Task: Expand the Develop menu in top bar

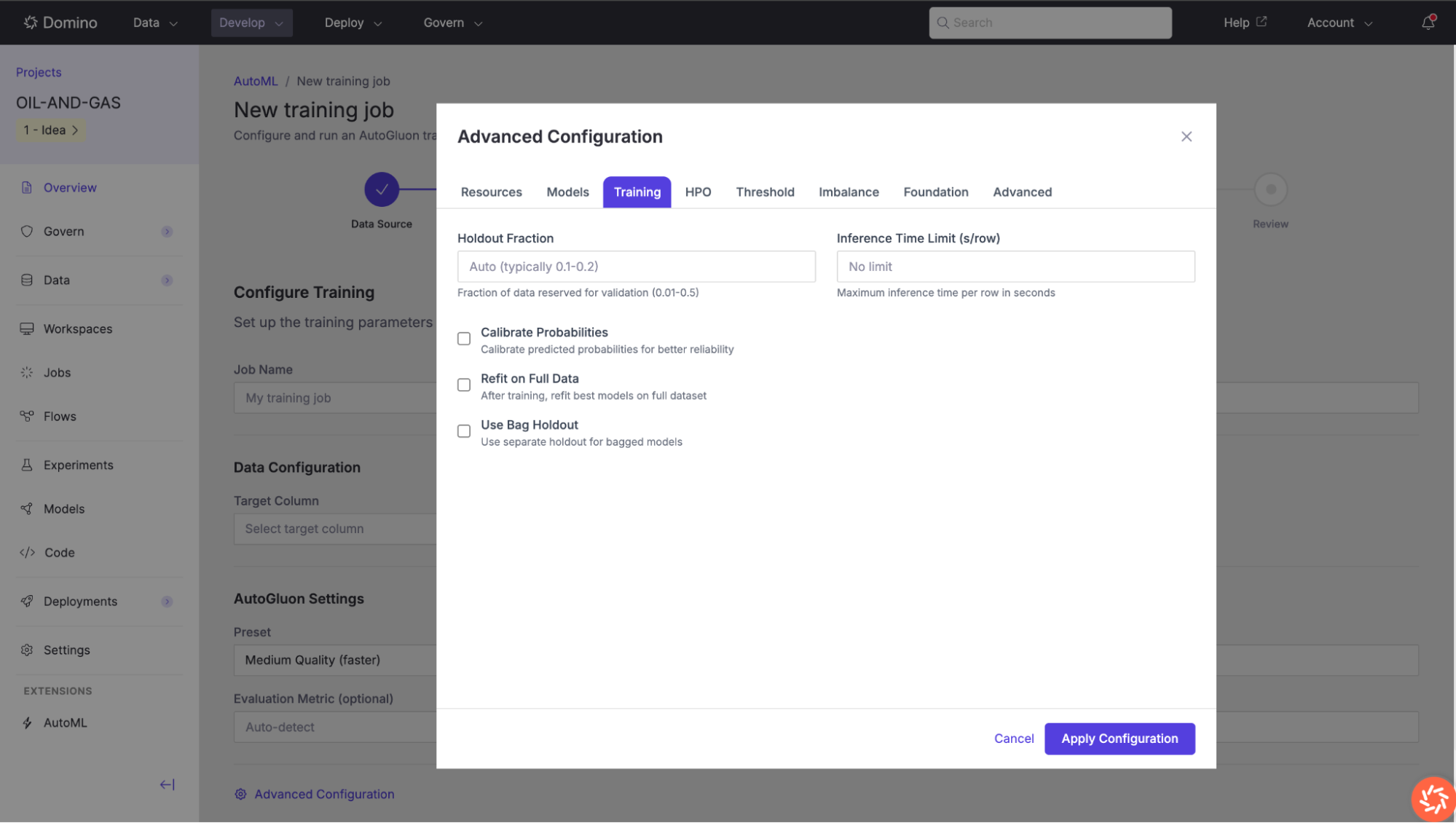Action: tap(251, 23)
